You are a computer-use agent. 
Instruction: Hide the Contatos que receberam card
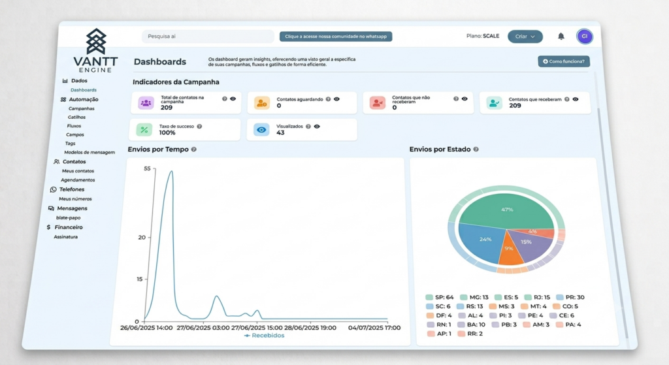[x=576, y=99]
